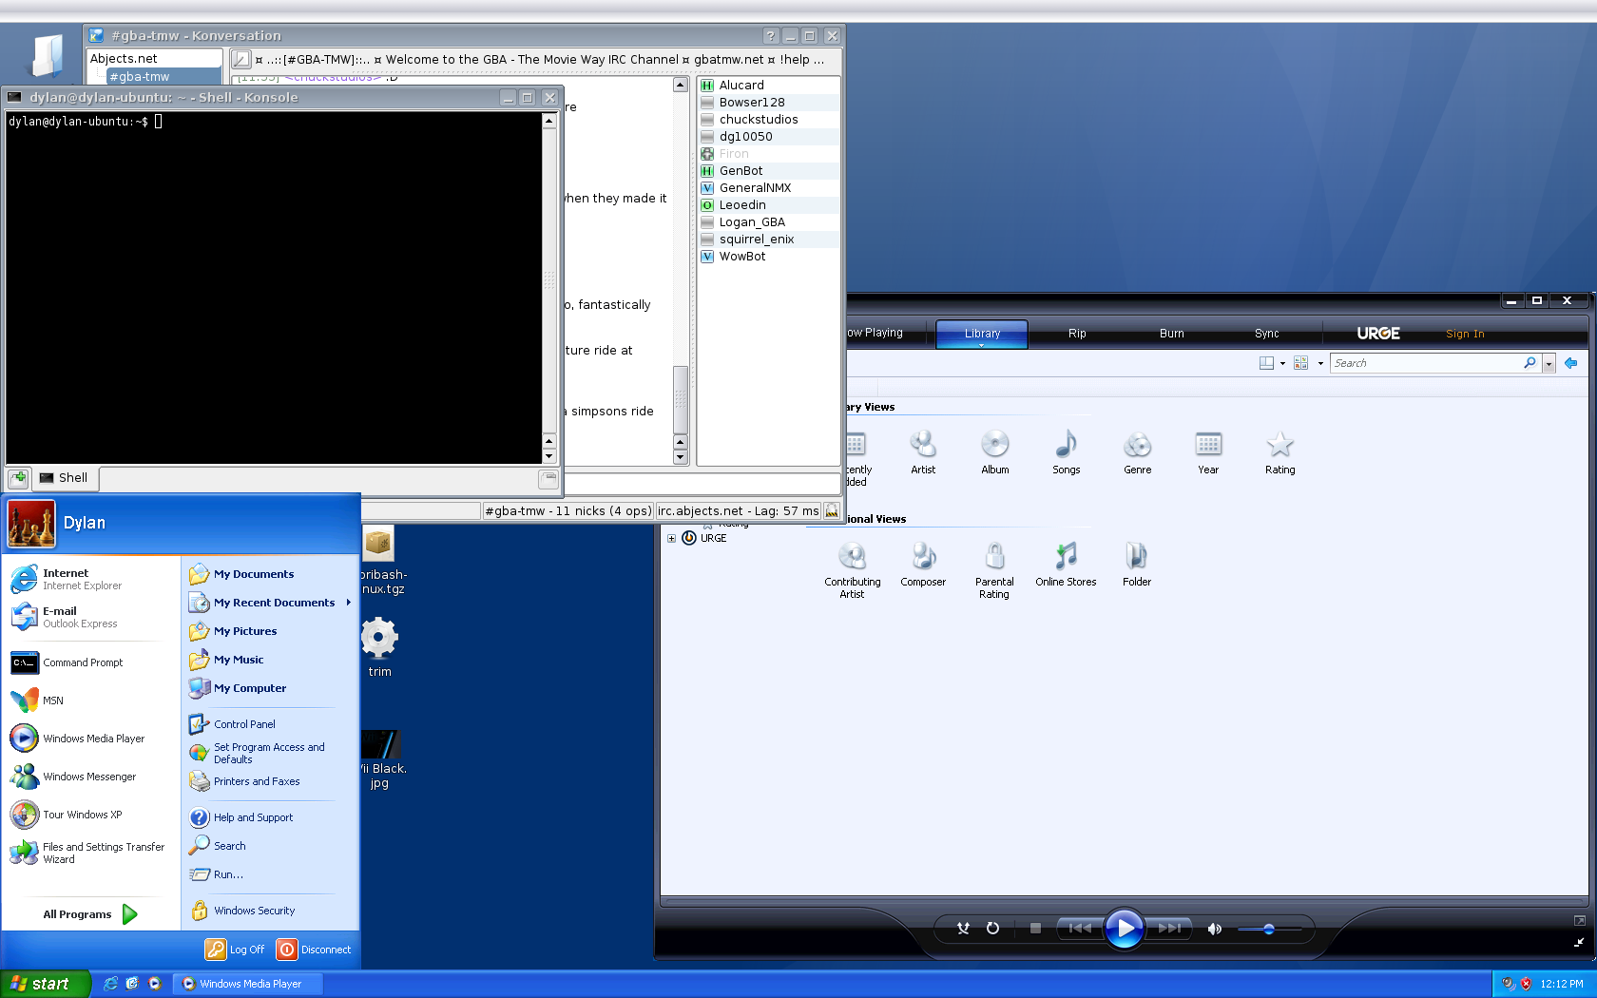This screenshot has width=1597, height=998.
Task: Open the search options dropdown arrow
Action: 1549,363
